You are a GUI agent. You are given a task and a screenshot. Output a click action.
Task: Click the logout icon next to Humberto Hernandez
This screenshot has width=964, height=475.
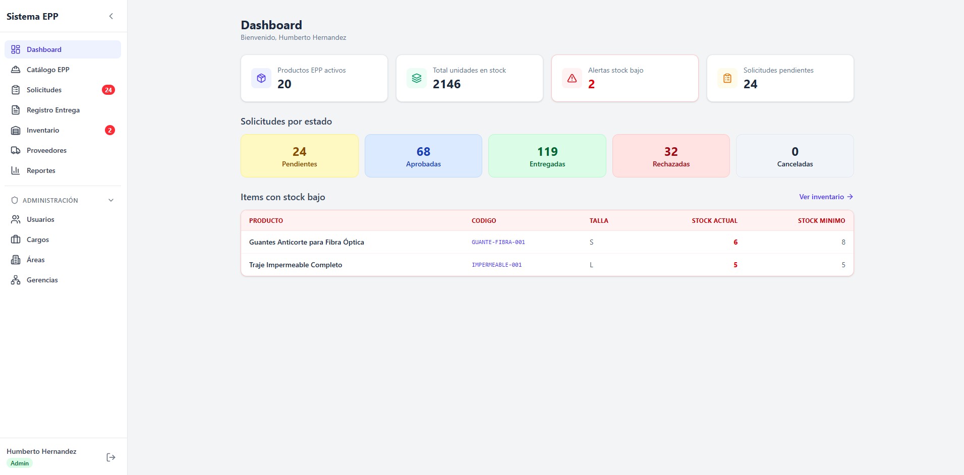pyautogui.click(x=110, y=457)
